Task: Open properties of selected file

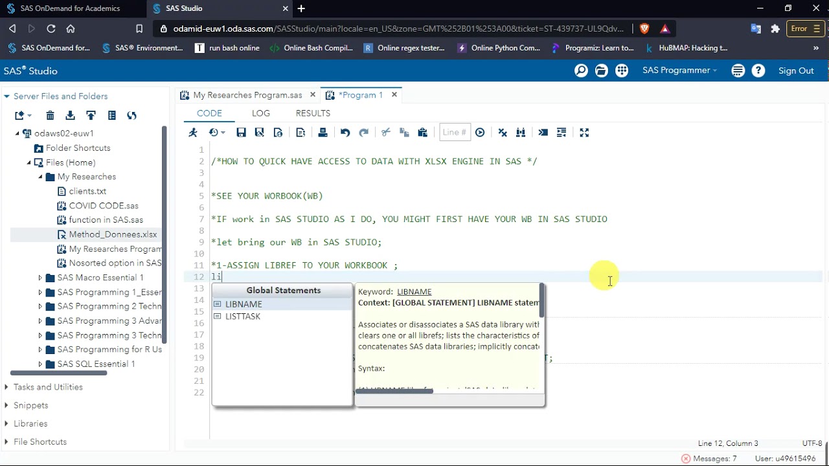Action: (x=111, y=116)
